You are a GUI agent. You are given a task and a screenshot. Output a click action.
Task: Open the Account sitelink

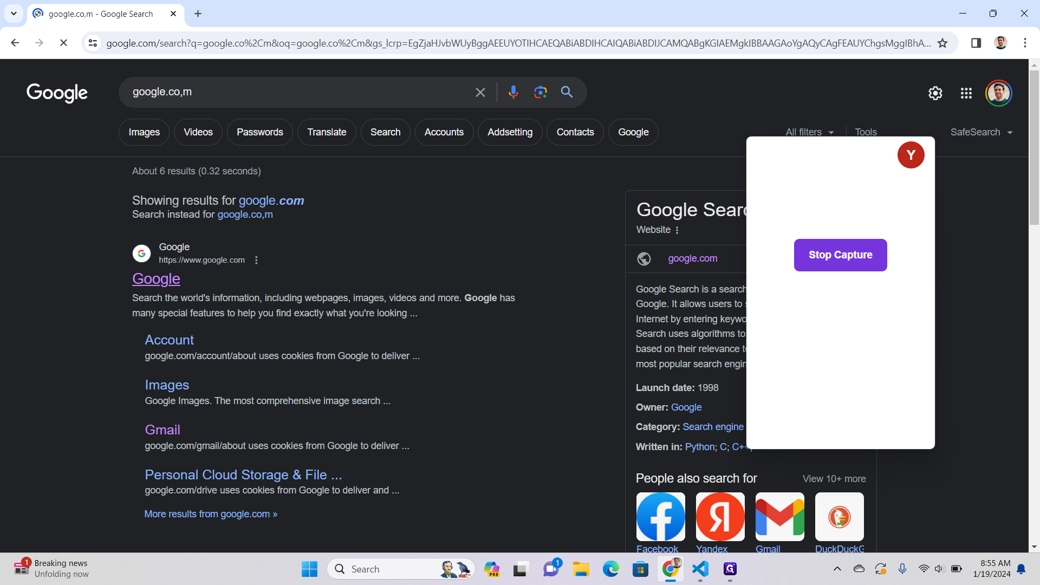169,340
